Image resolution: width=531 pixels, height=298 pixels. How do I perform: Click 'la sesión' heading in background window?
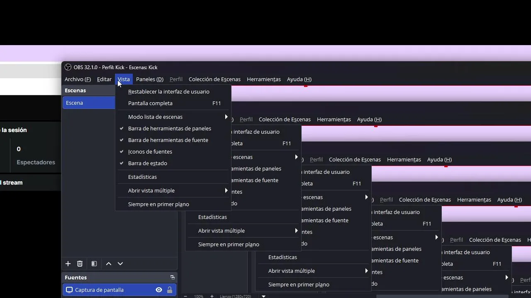14,130
